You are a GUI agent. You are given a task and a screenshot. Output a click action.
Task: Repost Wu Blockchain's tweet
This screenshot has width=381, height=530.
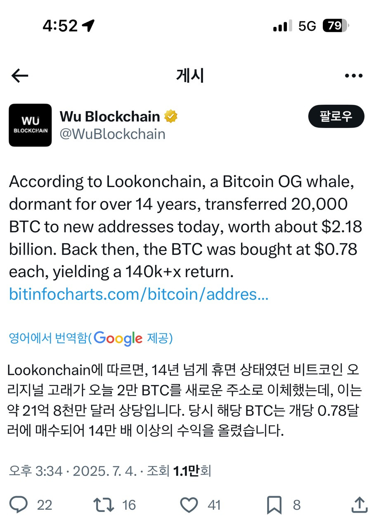[x=105, y=504]
